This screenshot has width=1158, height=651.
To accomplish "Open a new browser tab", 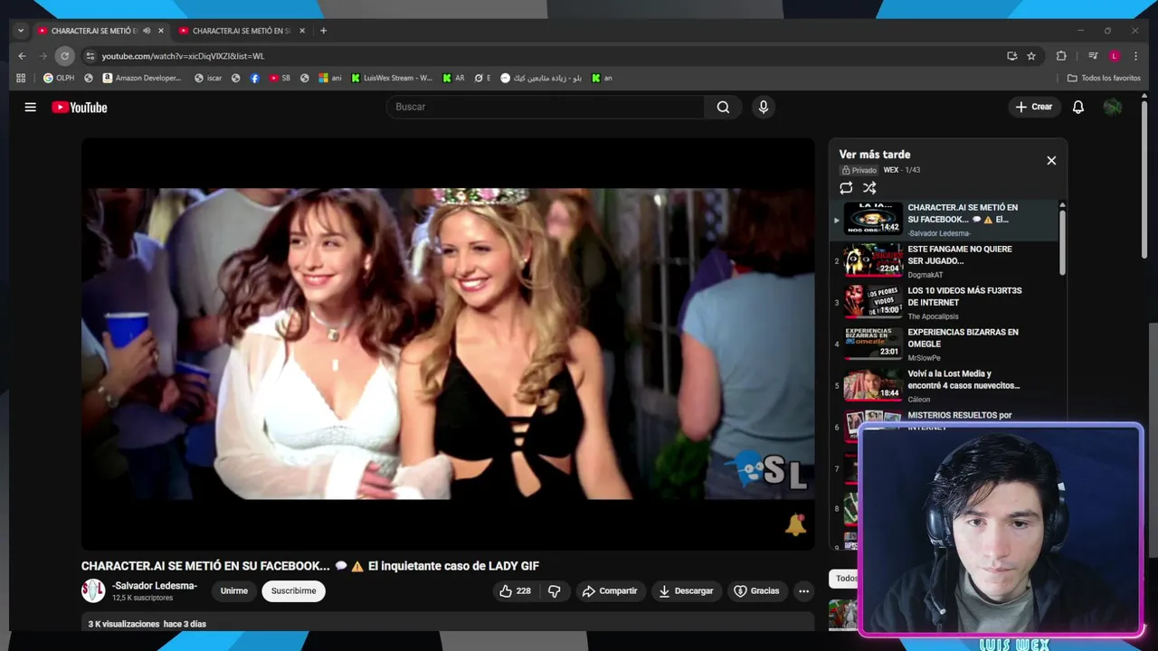I will coord(323,31).
